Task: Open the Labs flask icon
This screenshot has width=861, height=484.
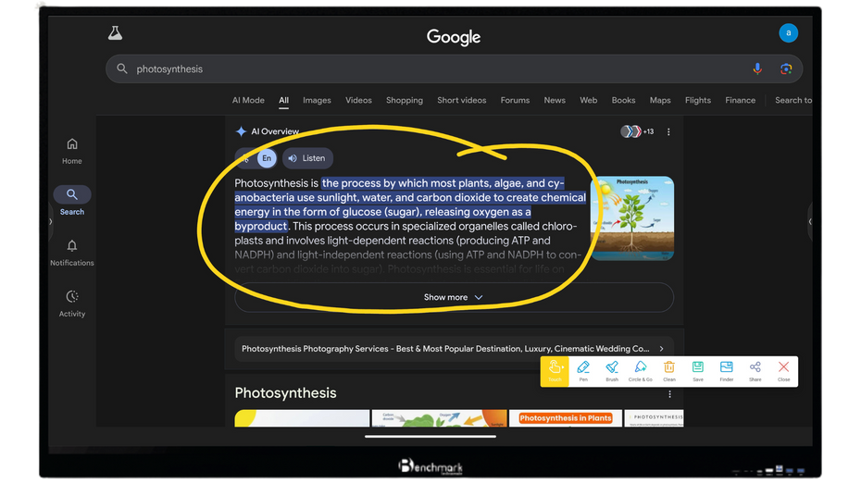Action: pos(115,33)
